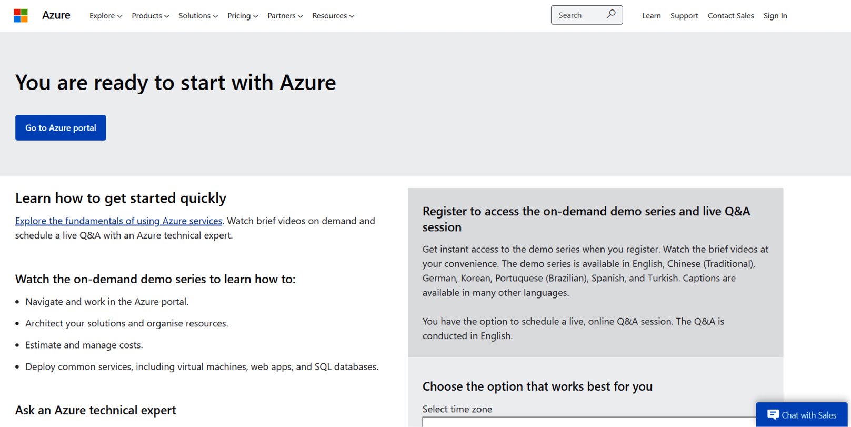The image size is (851, 427).
Task: Expand the Explore menu
Action: coord(106,16)
